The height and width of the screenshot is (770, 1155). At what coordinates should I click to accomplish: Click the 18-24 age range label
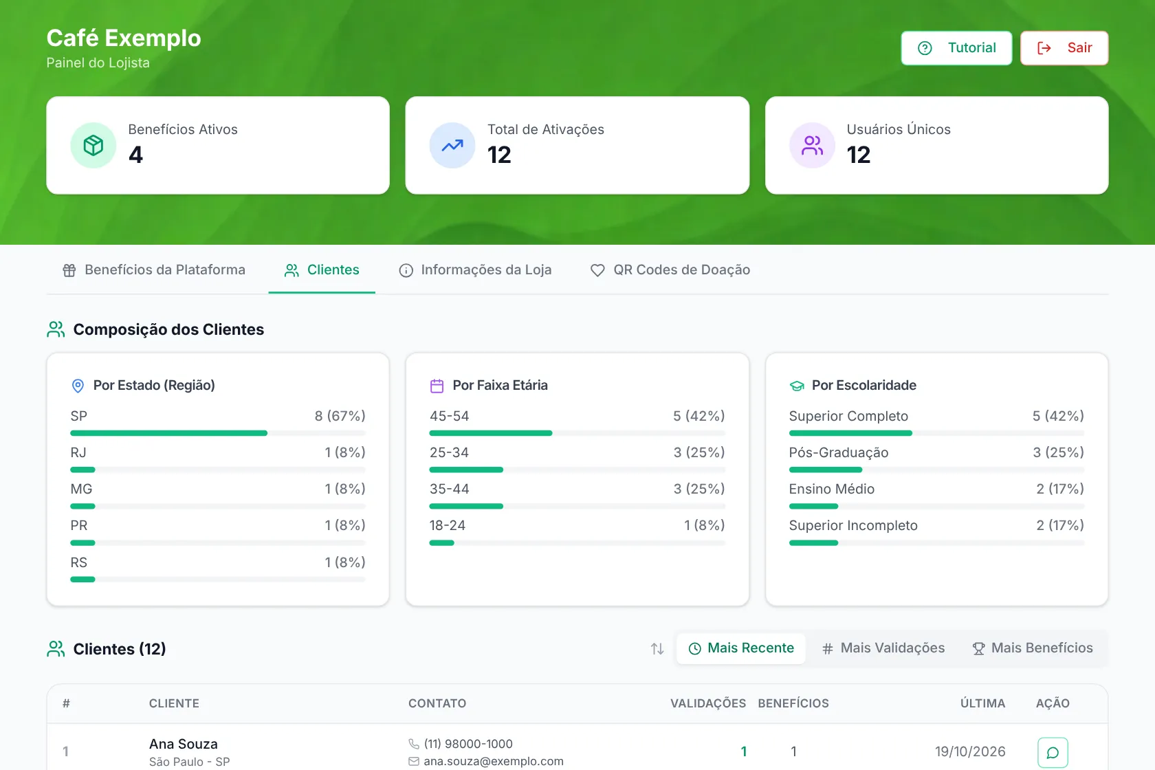click(x=448, y=525)
